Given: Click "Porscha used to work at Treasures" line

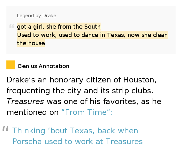Looking at the screenshot, I should click(77, 142).
